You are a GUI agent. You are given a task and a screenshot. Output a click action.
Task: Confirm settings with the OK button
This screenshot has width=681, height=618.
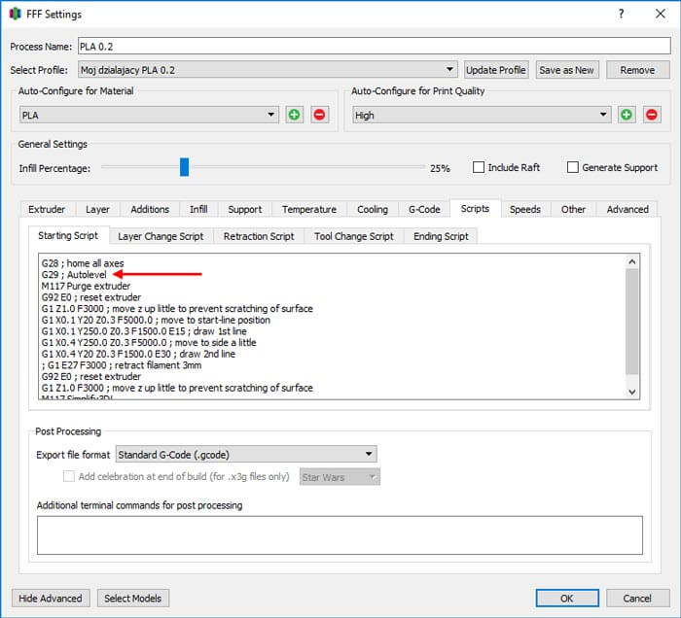coord(567,598)
